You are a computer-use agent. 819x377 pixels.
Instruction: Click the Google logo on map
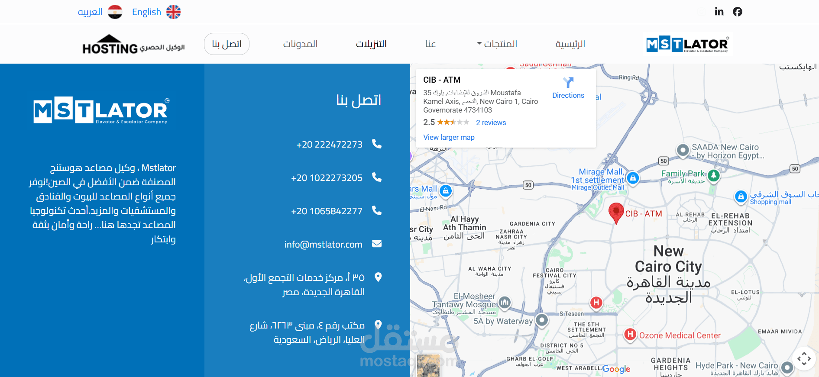(x=616, y=369)
